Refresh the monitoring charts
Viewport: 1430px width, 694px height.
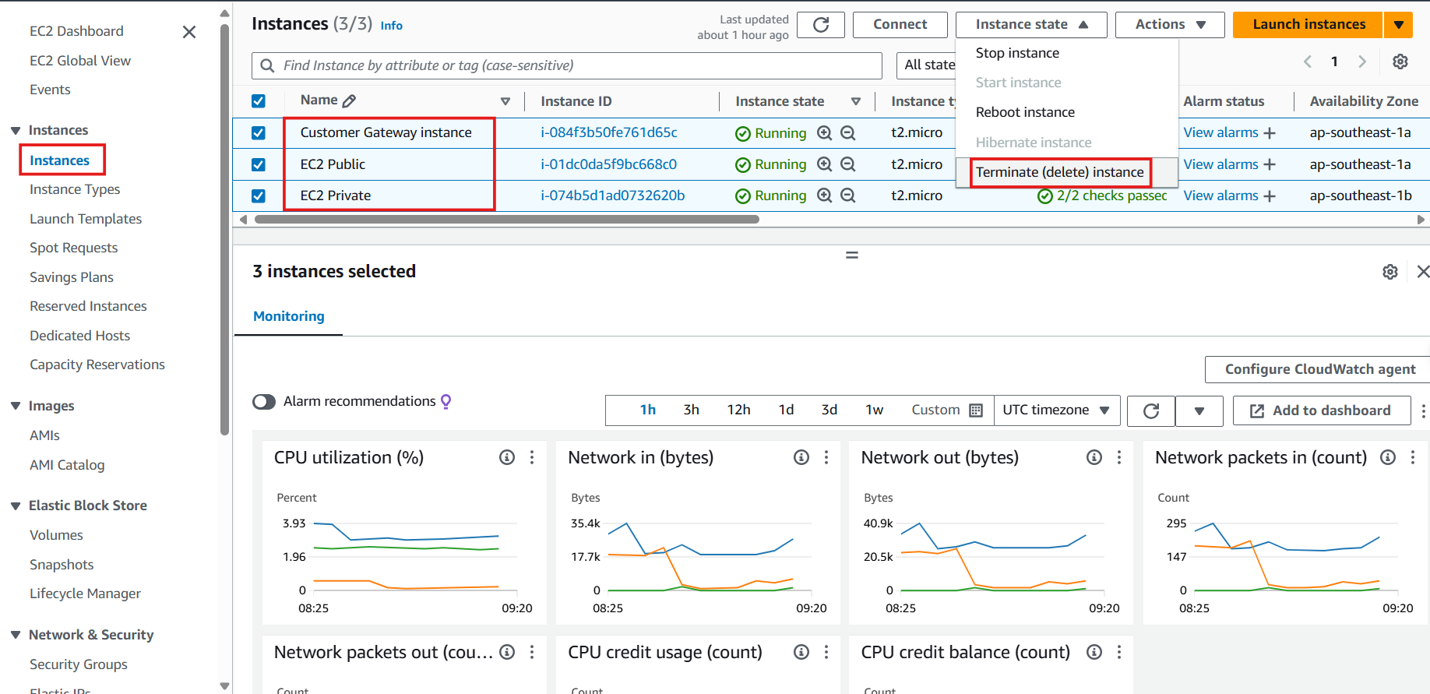1151,410
